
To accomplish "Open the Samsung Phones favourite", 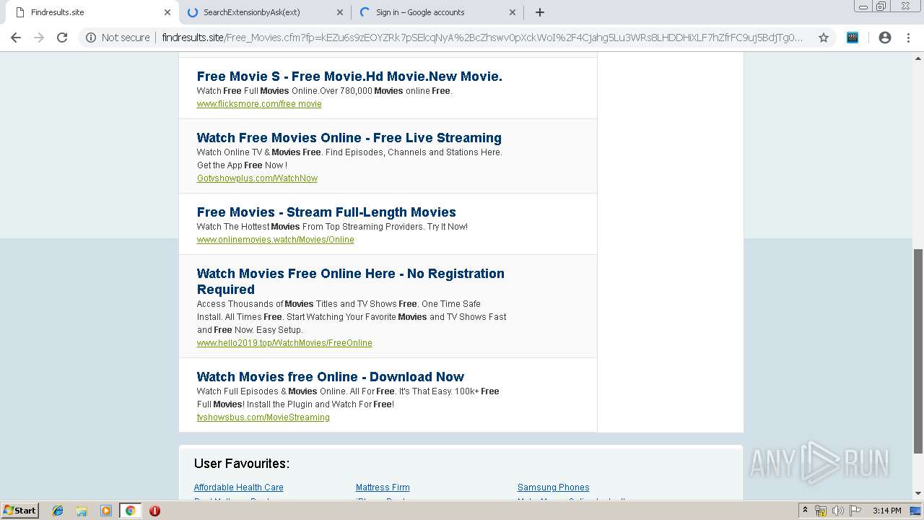I will (553, 487).
